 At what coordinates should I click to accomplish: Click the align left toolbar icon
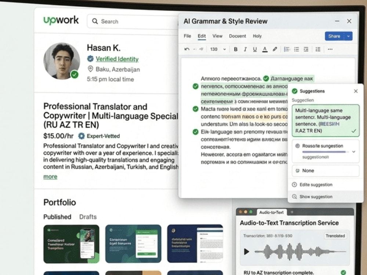[287, 49]
